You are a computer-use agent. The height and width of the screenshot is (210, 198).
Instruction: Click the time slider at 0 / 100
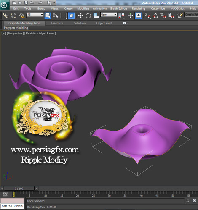pyautogui.click(x=19, y=189)
